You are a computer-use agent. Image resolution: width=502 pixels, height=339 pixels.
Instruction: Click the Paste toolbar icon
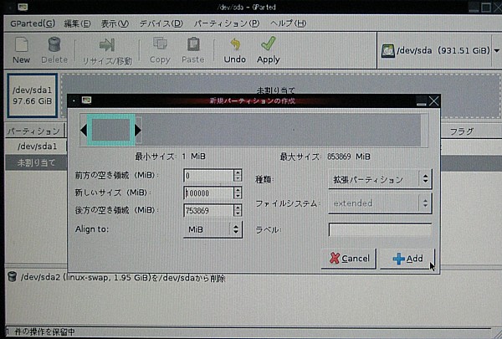(193, 44)
